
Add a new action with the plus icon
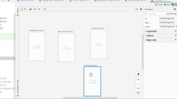[x=176, y=35]
